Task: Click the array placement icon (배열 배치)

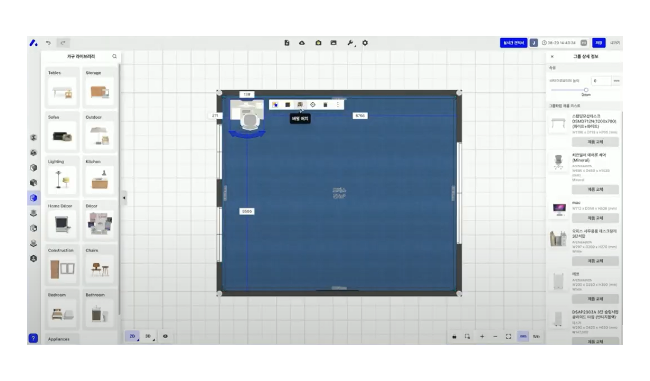Action: coord(300,105)
